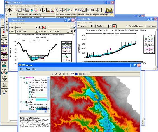
Task: Activate the pan hand tool in RAS Mapper
Action: (x=72, y=74)
